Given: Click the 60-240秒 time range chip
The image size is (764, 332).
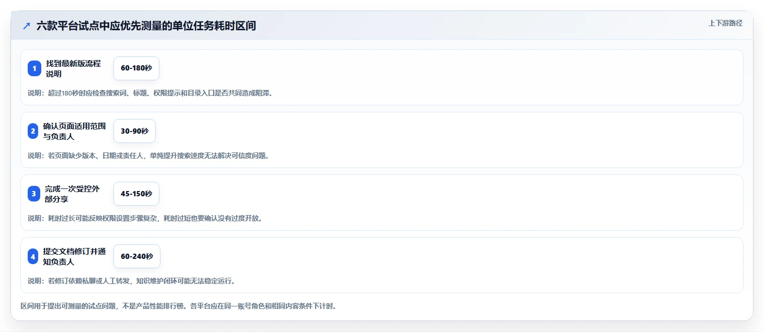Looking at the screenshot, I should pos(137,256).
